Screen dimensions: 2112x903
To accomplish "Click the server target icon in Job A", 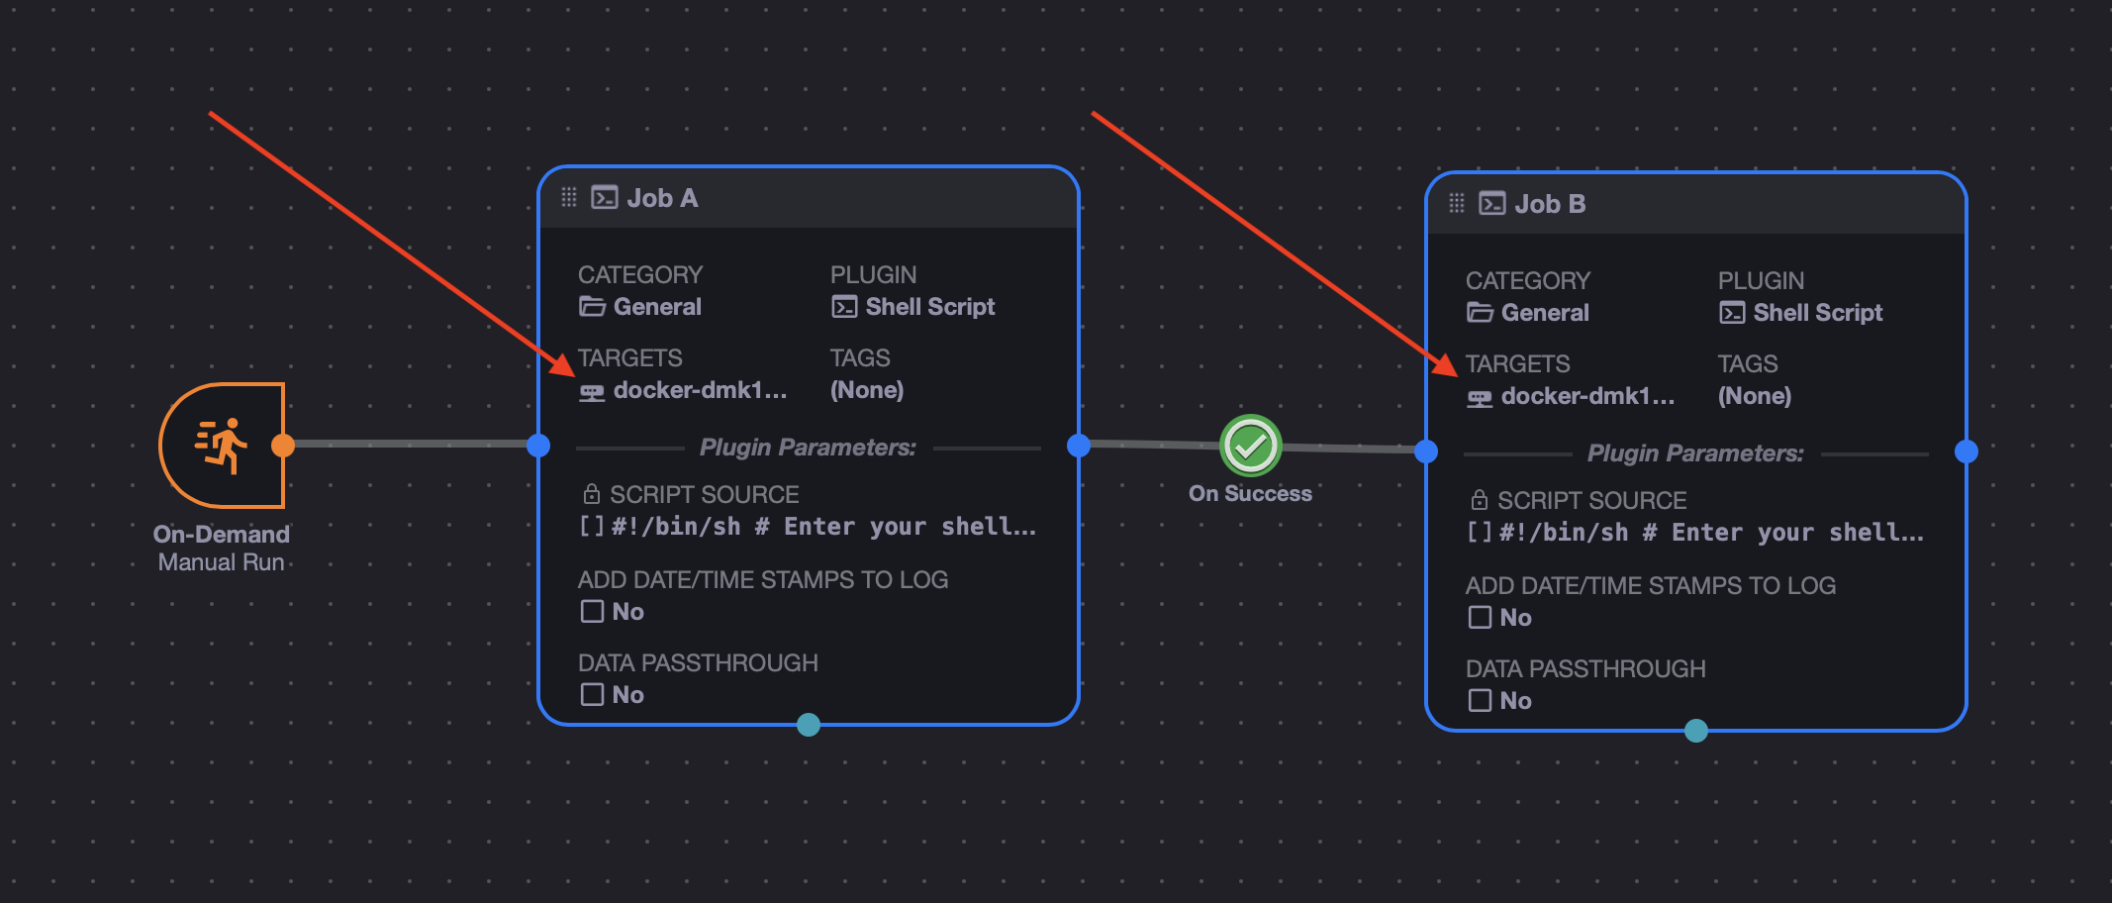I will click(592, 393).
